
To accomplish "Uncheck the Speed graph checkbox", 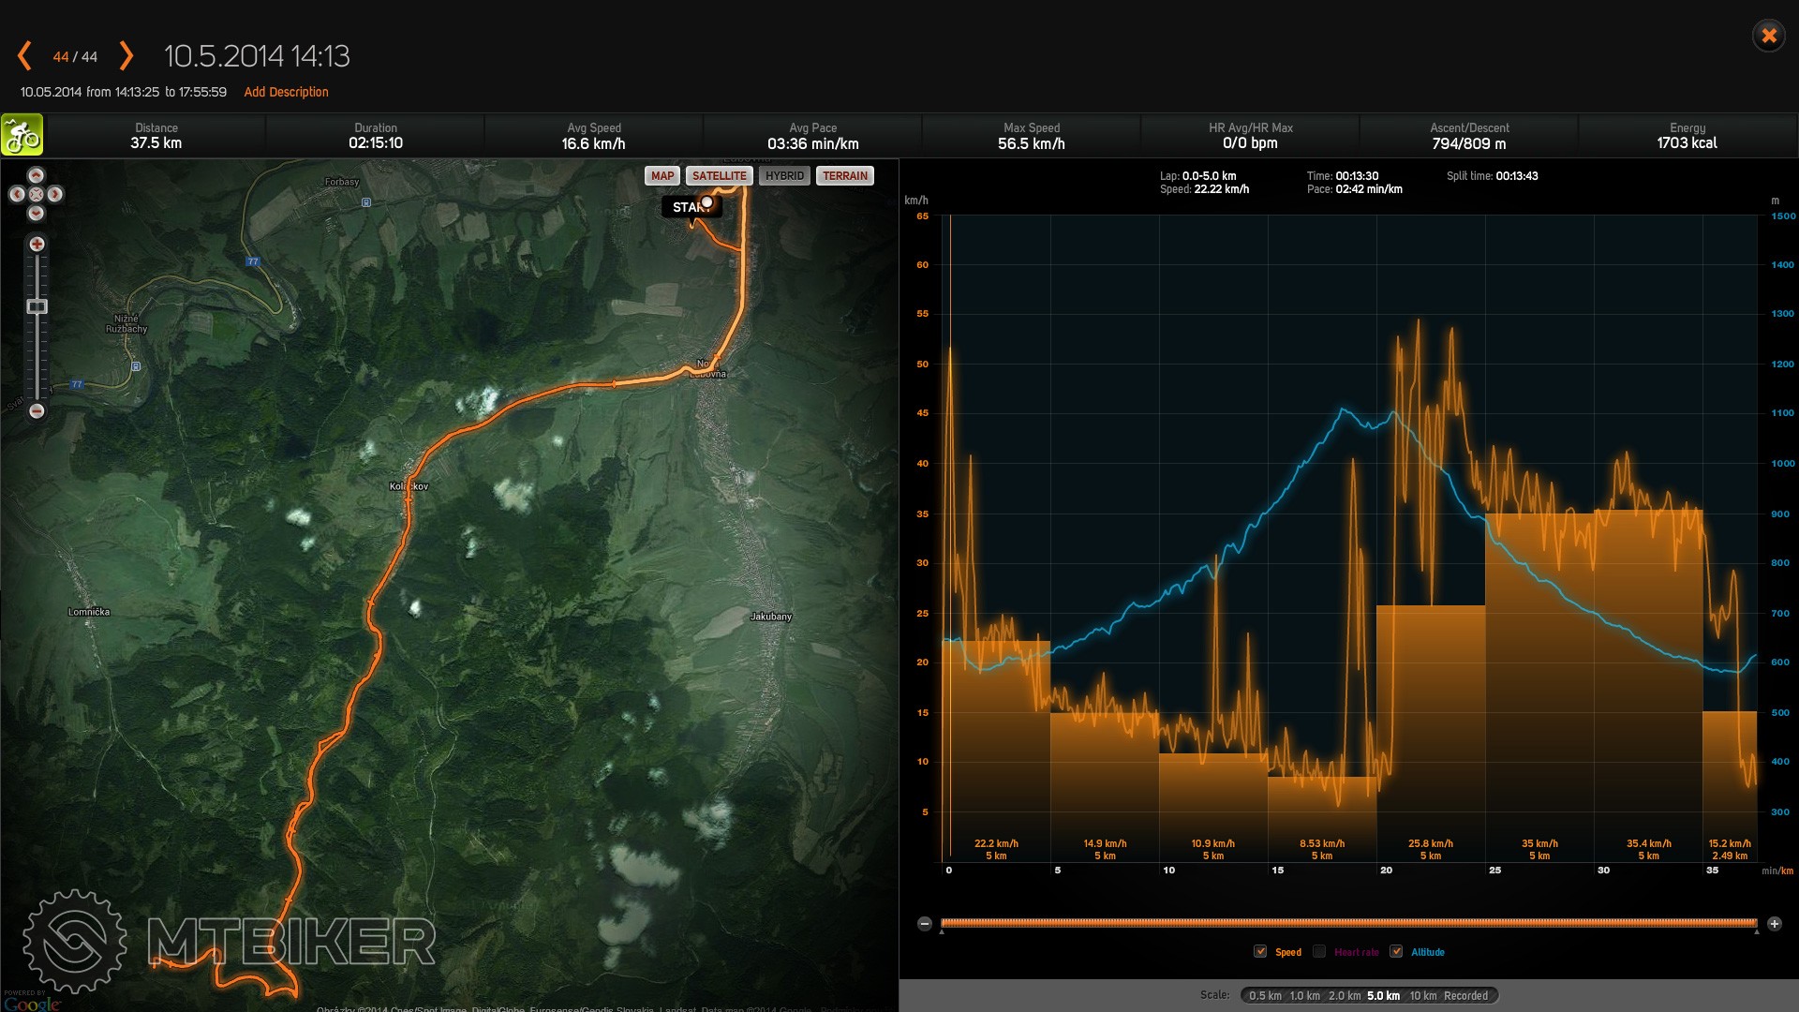I will click(x=1260, y=952).
